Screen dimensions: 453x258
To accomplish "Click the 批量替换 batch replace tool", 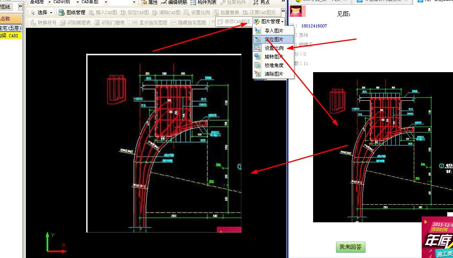I will point(226,13).
